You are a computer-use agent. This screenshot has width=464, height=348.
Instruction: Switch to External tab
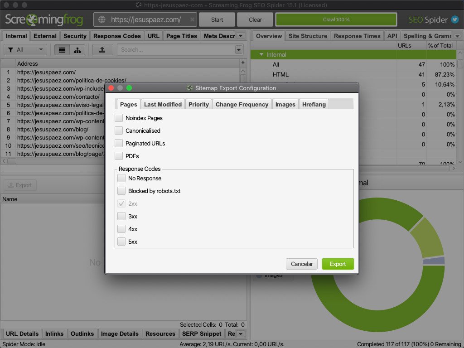click(45, 36)
